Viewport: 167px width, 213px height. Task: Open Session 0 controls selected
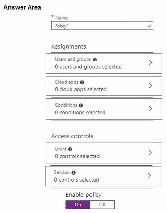(103, 176)
